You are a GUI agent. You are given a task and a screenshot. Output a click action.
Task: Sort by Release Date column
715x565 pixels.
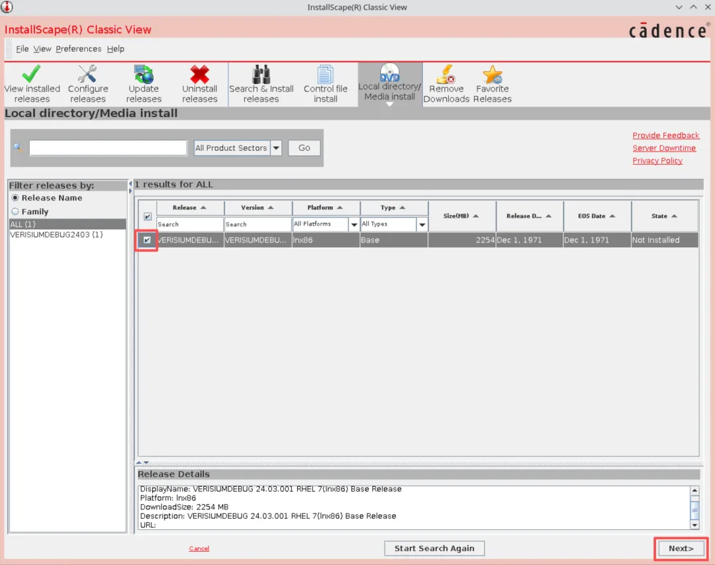pyautogui.click(x=530, y=216)
